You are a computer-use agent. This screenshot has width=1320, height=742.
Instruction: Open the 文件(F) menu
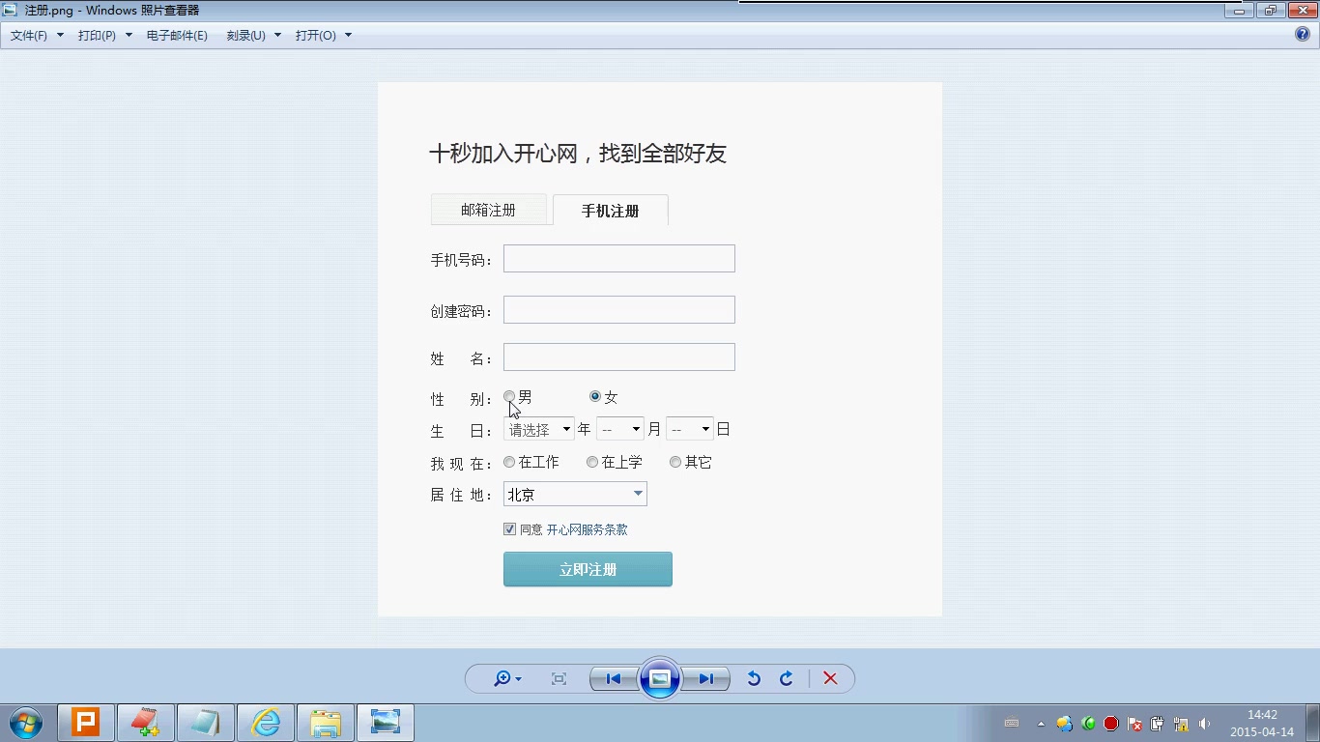[x=37, y=36]
